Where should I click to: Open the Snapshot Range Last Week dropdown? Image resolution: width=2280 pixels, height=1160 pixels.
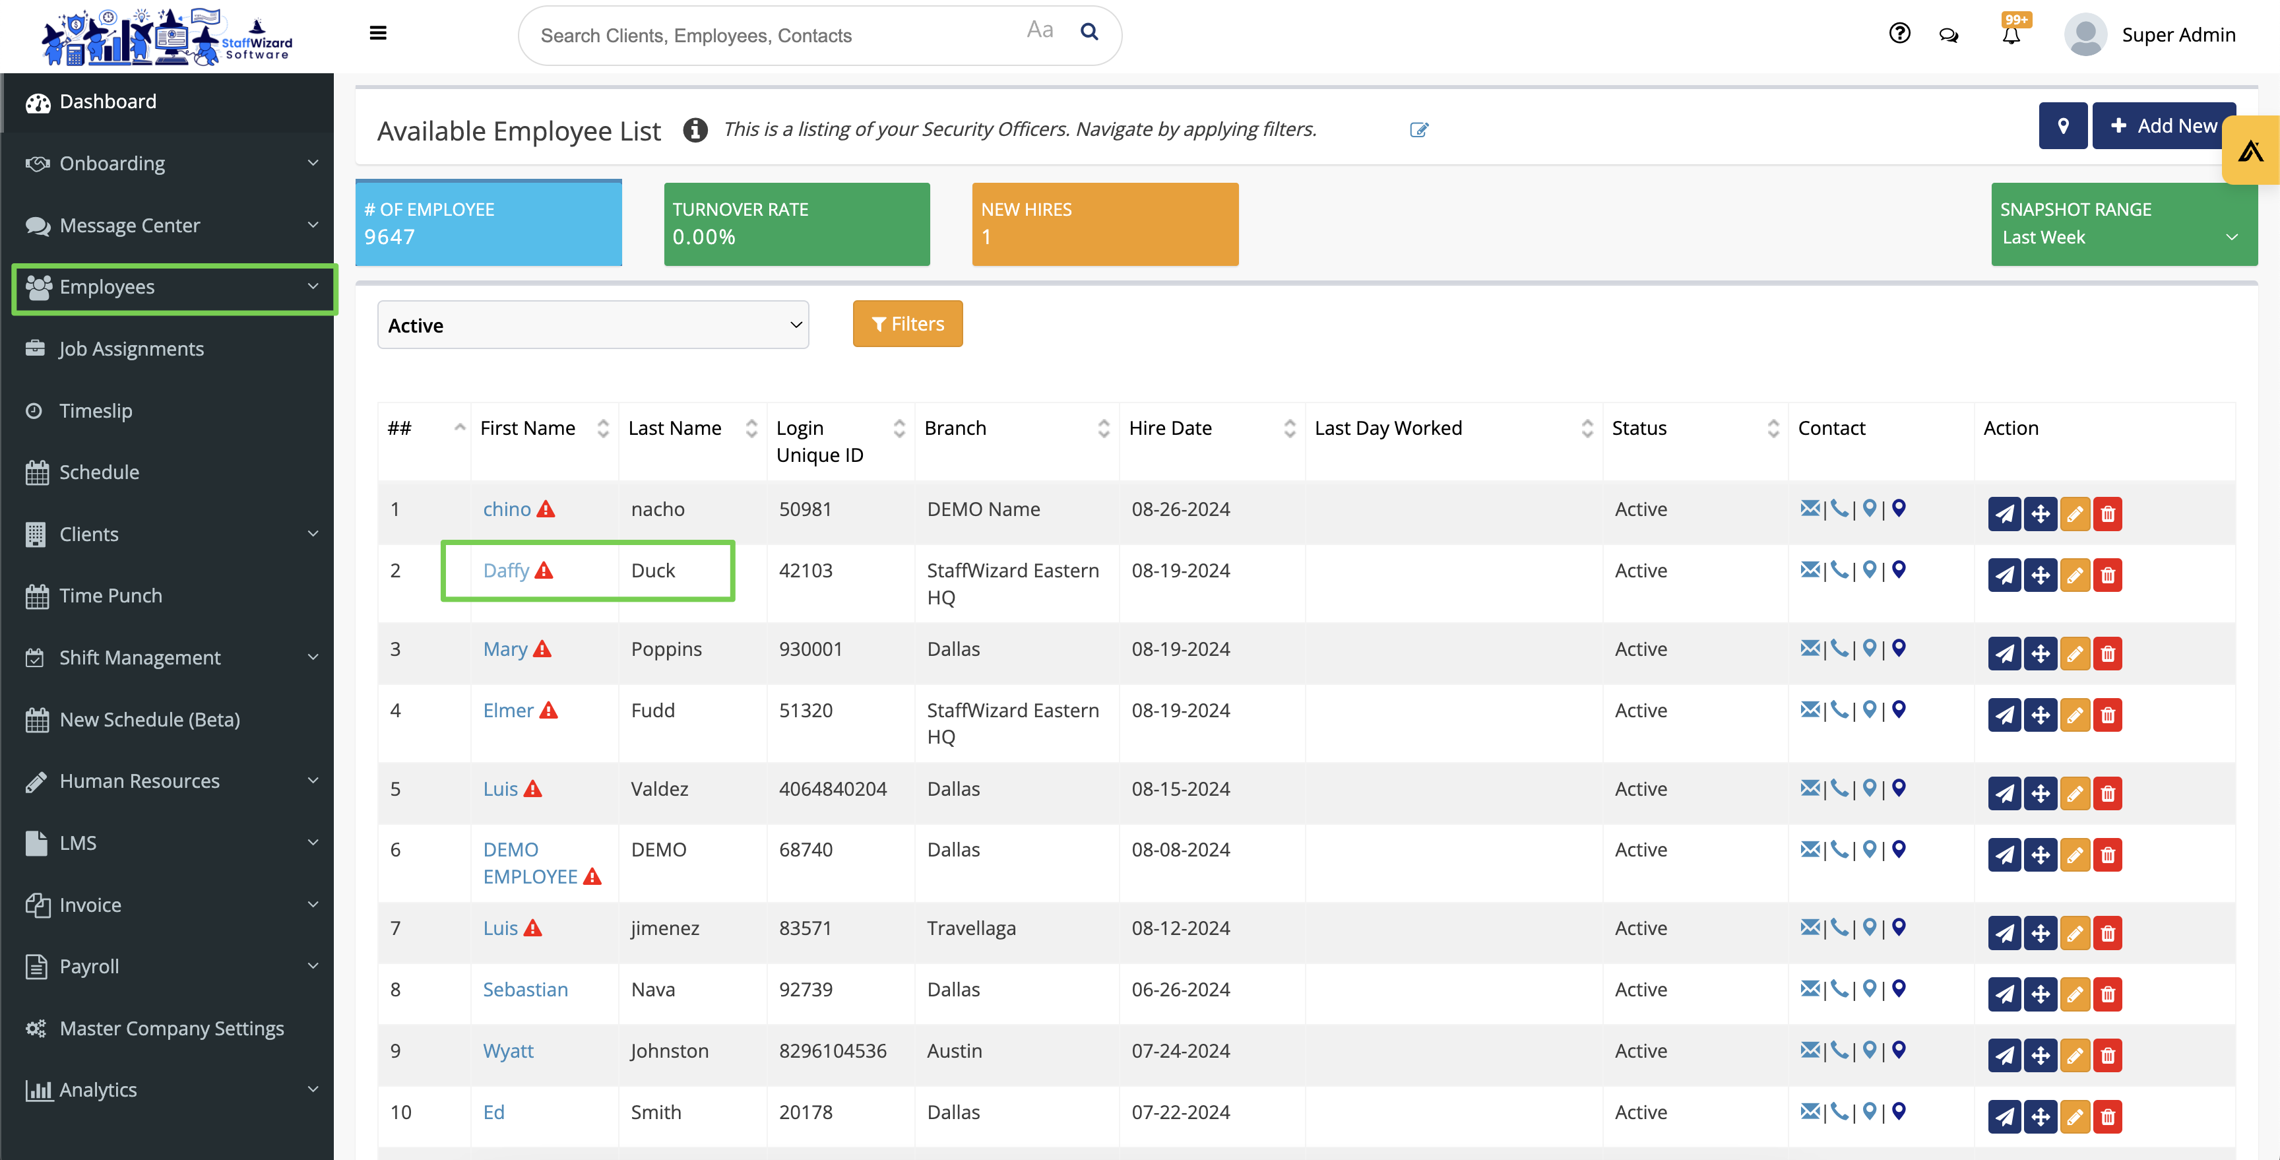click(x=2122, y=238)
